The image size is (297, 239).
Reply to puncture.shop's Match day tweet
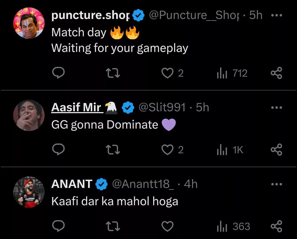58,73
